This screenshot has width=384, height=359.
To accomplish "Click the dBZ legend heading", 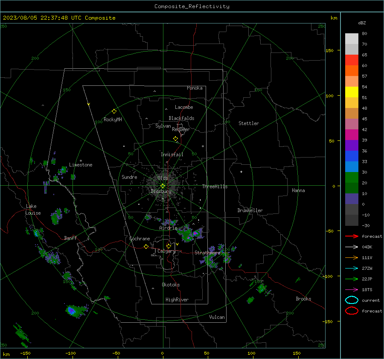I will coord(362,23).
